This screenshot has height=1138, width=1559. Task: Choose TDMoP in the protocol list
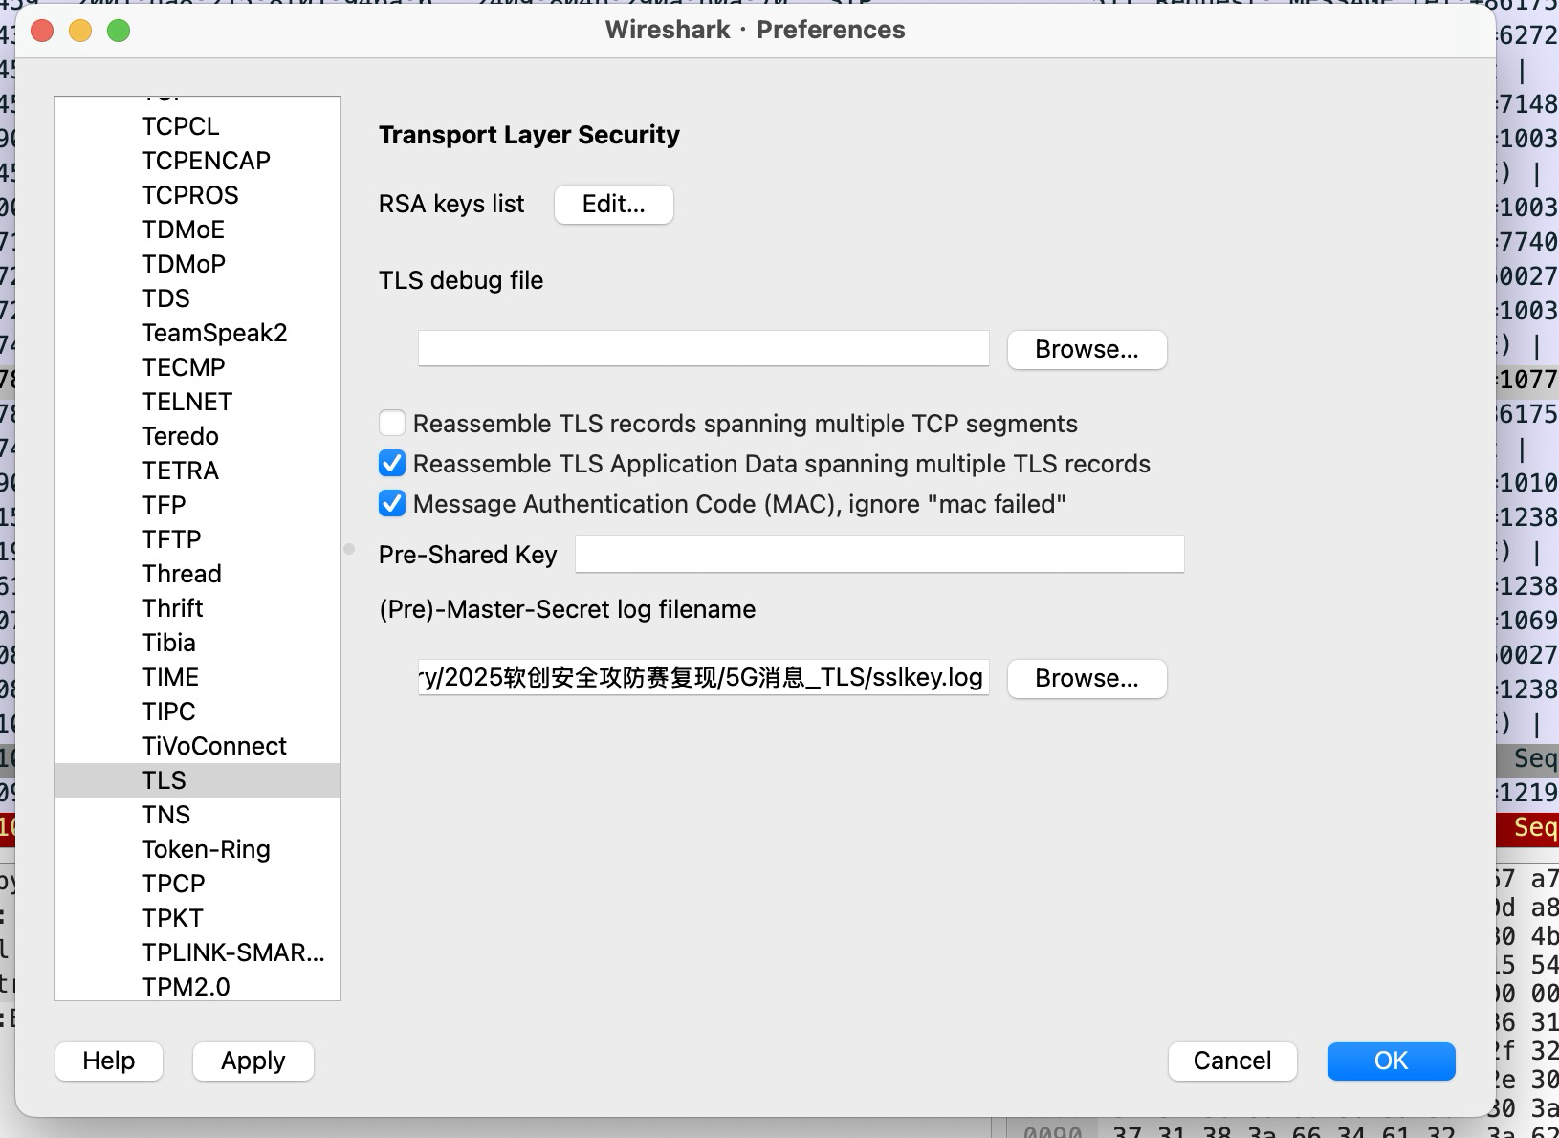click(197, 264)
